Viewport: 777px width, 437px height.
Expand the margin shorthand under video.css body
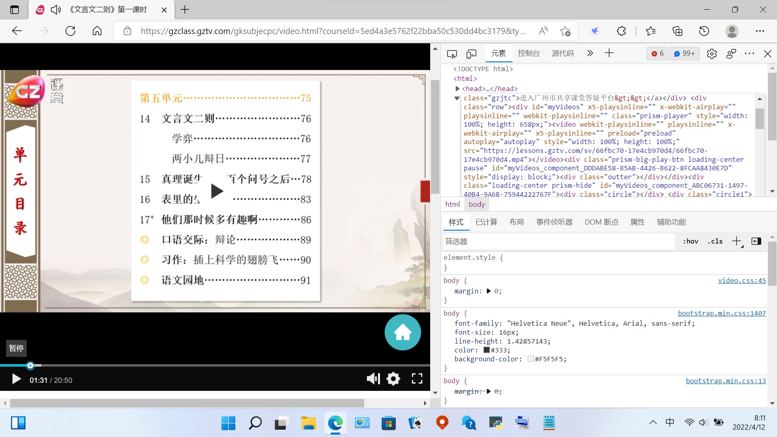[488, 291]
